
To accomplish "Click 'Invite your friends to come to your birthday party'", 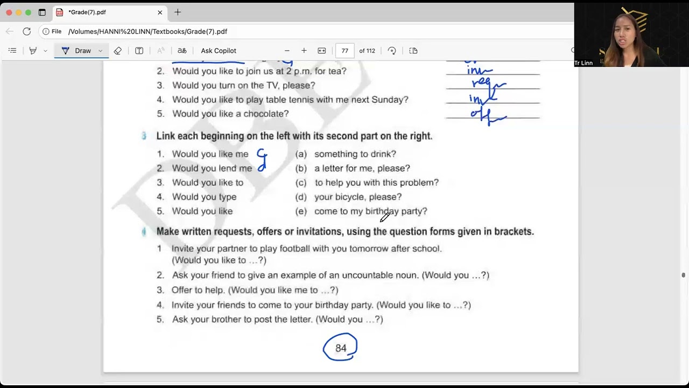I will [x=272, y=304].
